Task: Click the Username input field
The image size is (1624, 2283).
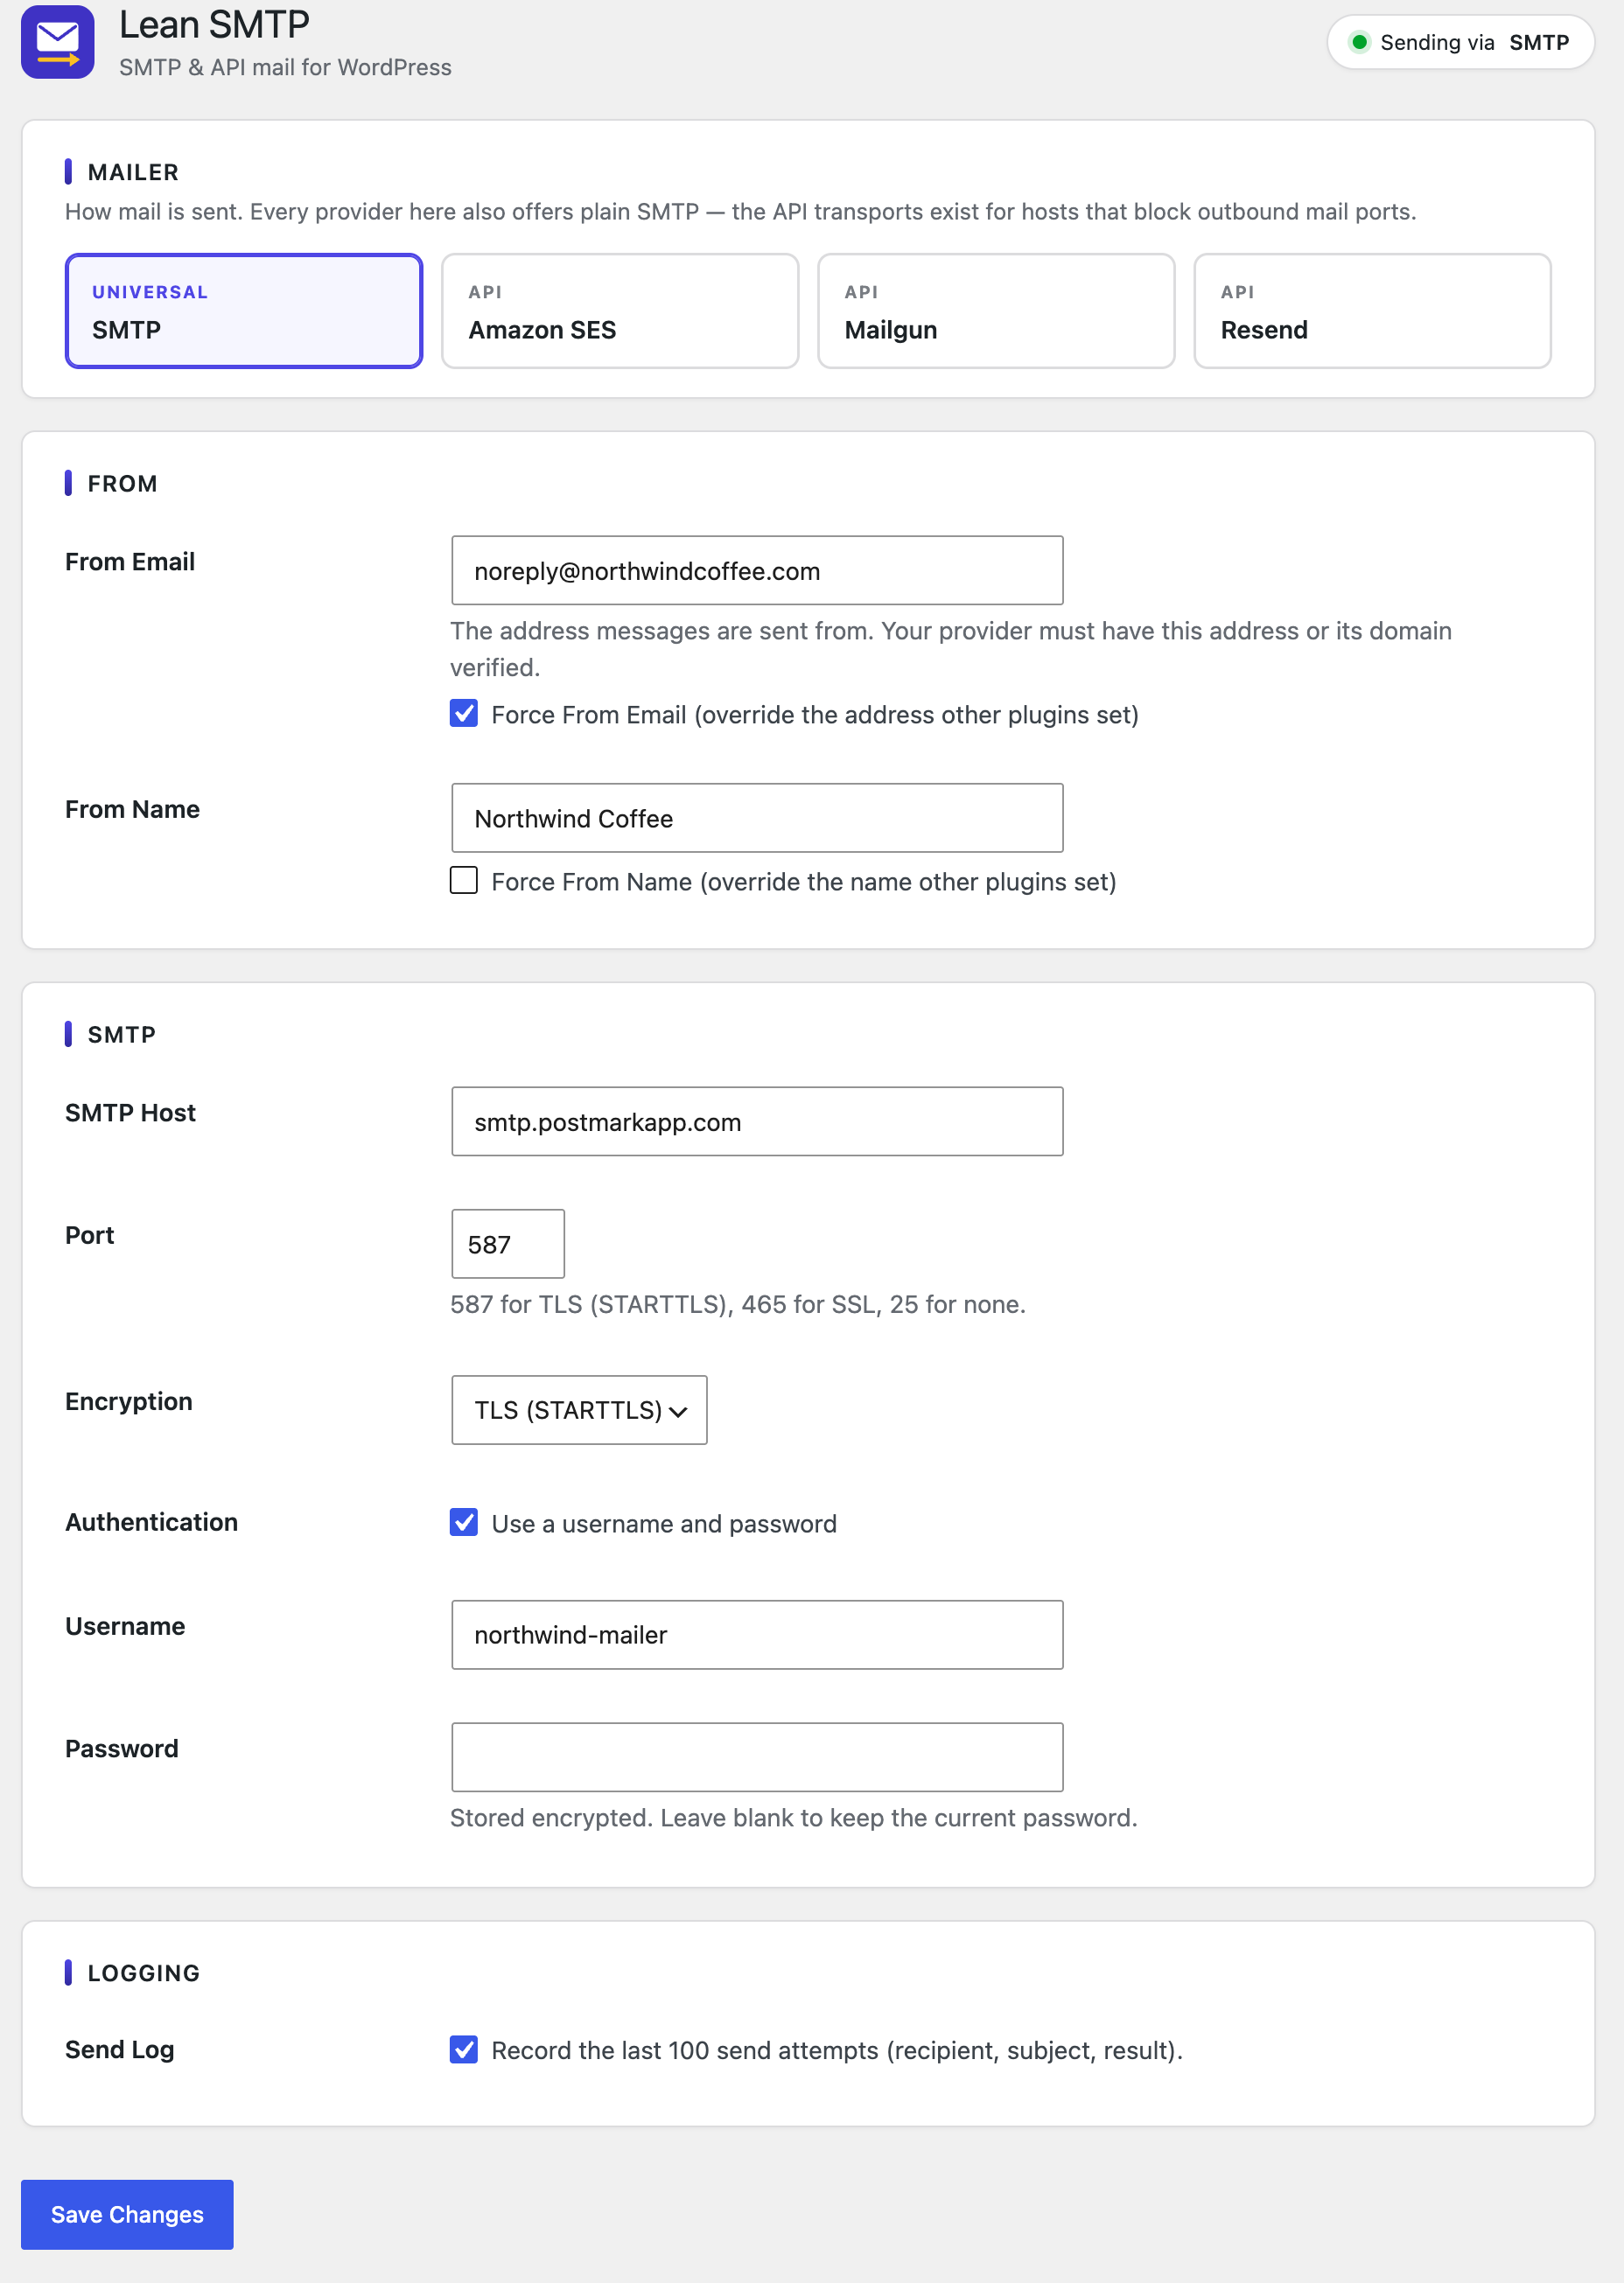Action: tap(757, 1634)
